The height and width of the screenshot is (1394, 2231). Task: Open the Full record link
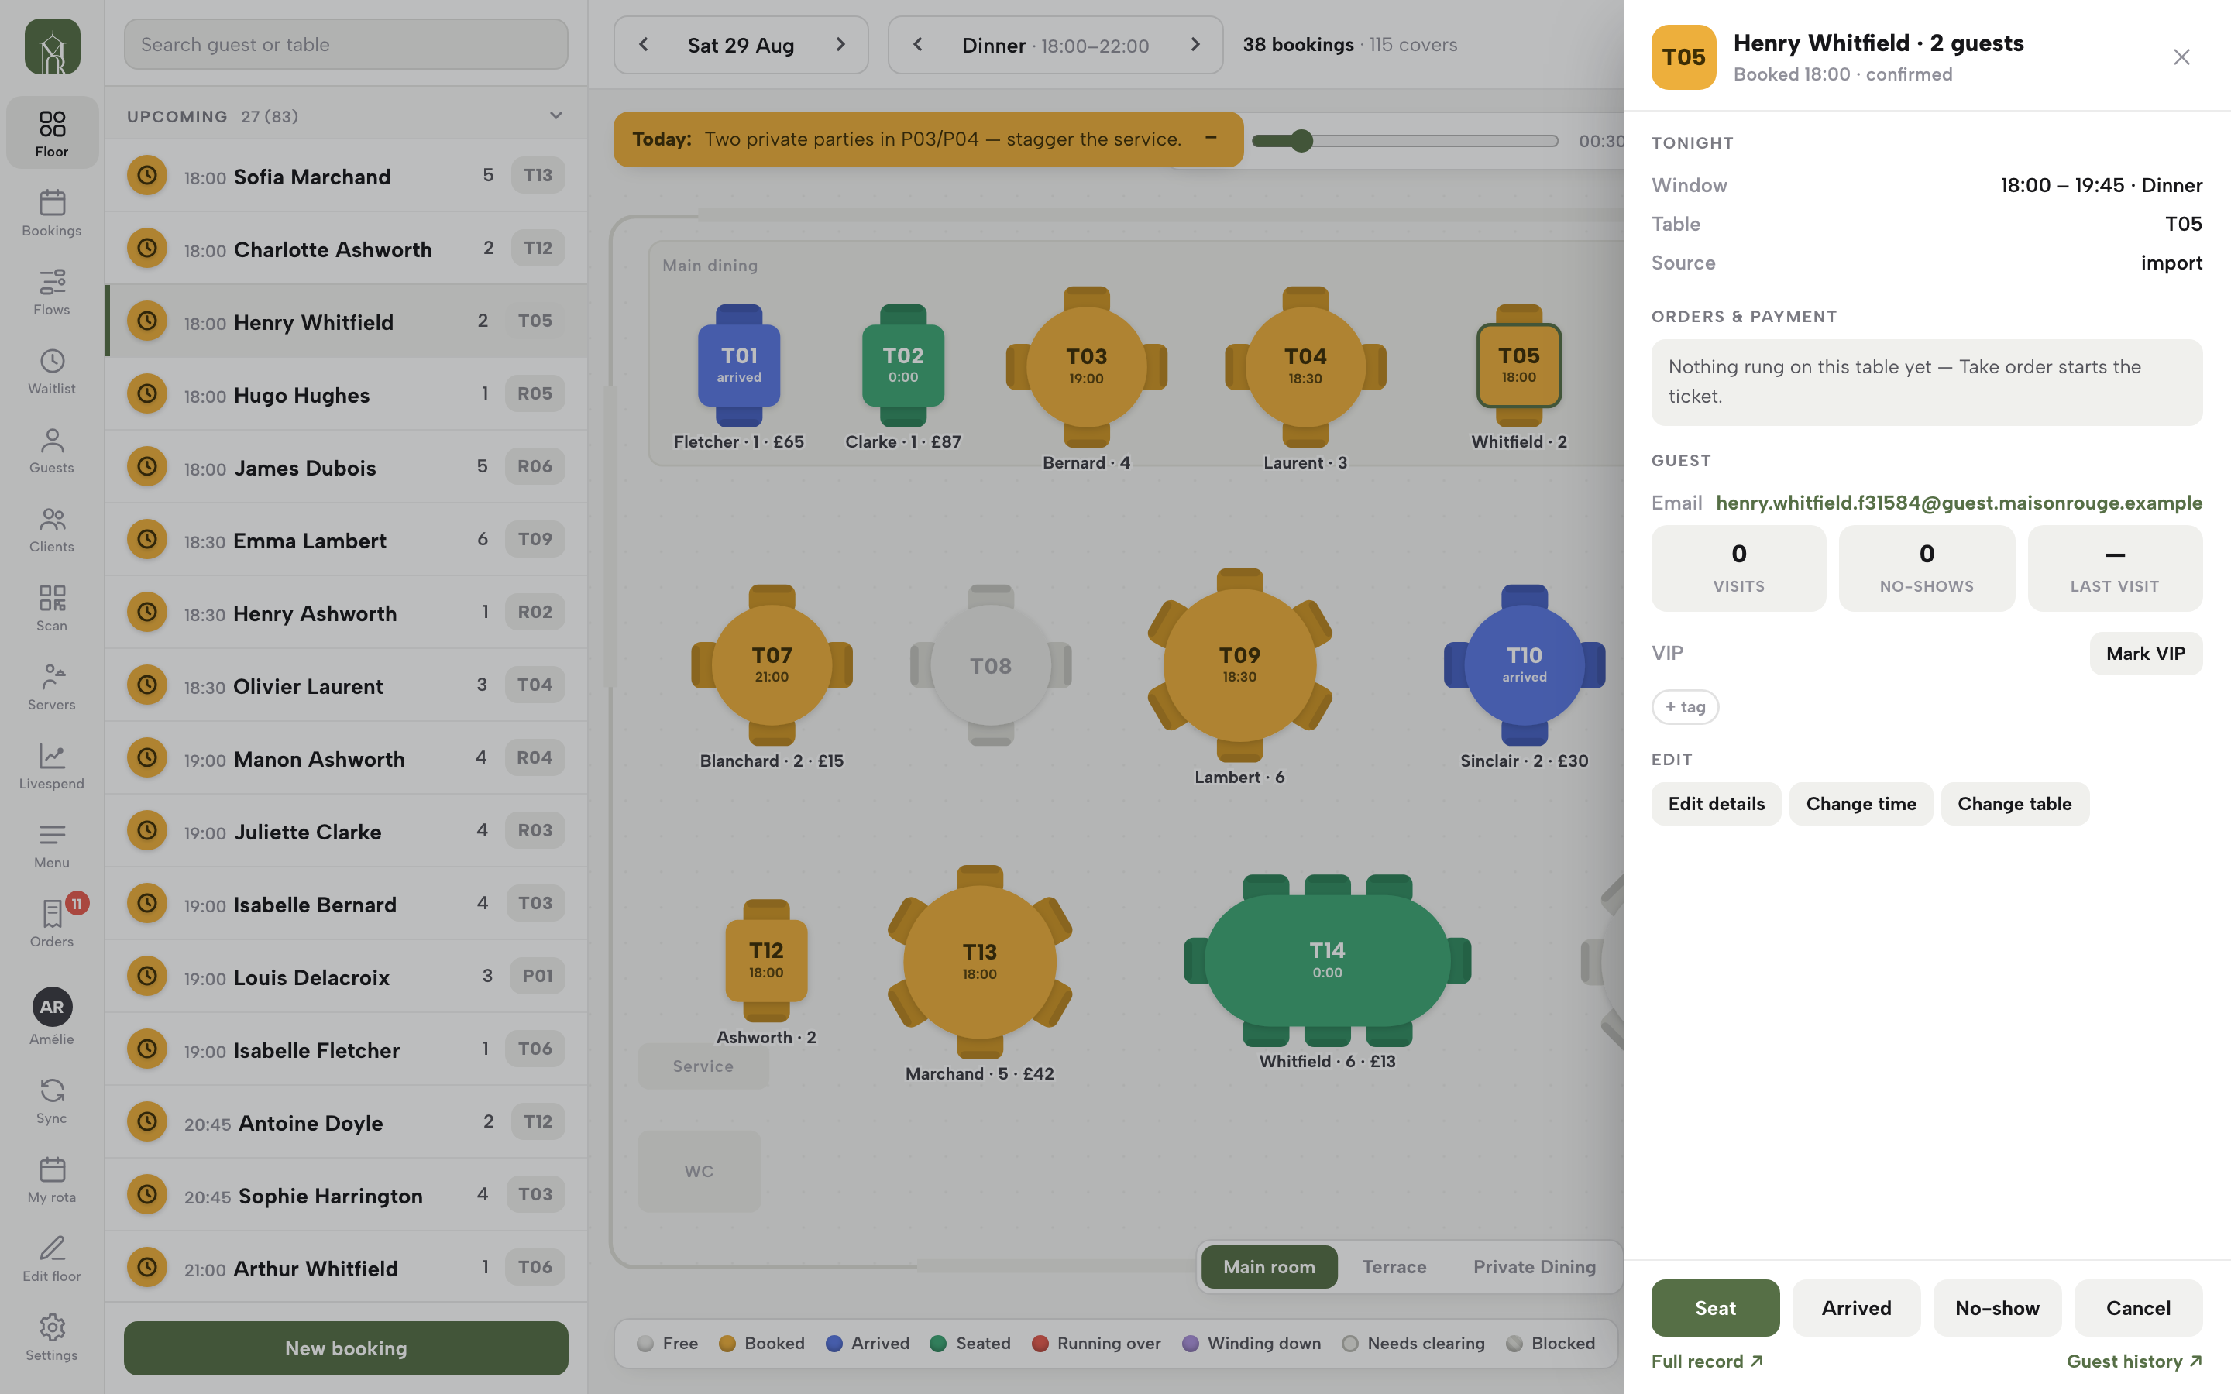(1707, 1361)
